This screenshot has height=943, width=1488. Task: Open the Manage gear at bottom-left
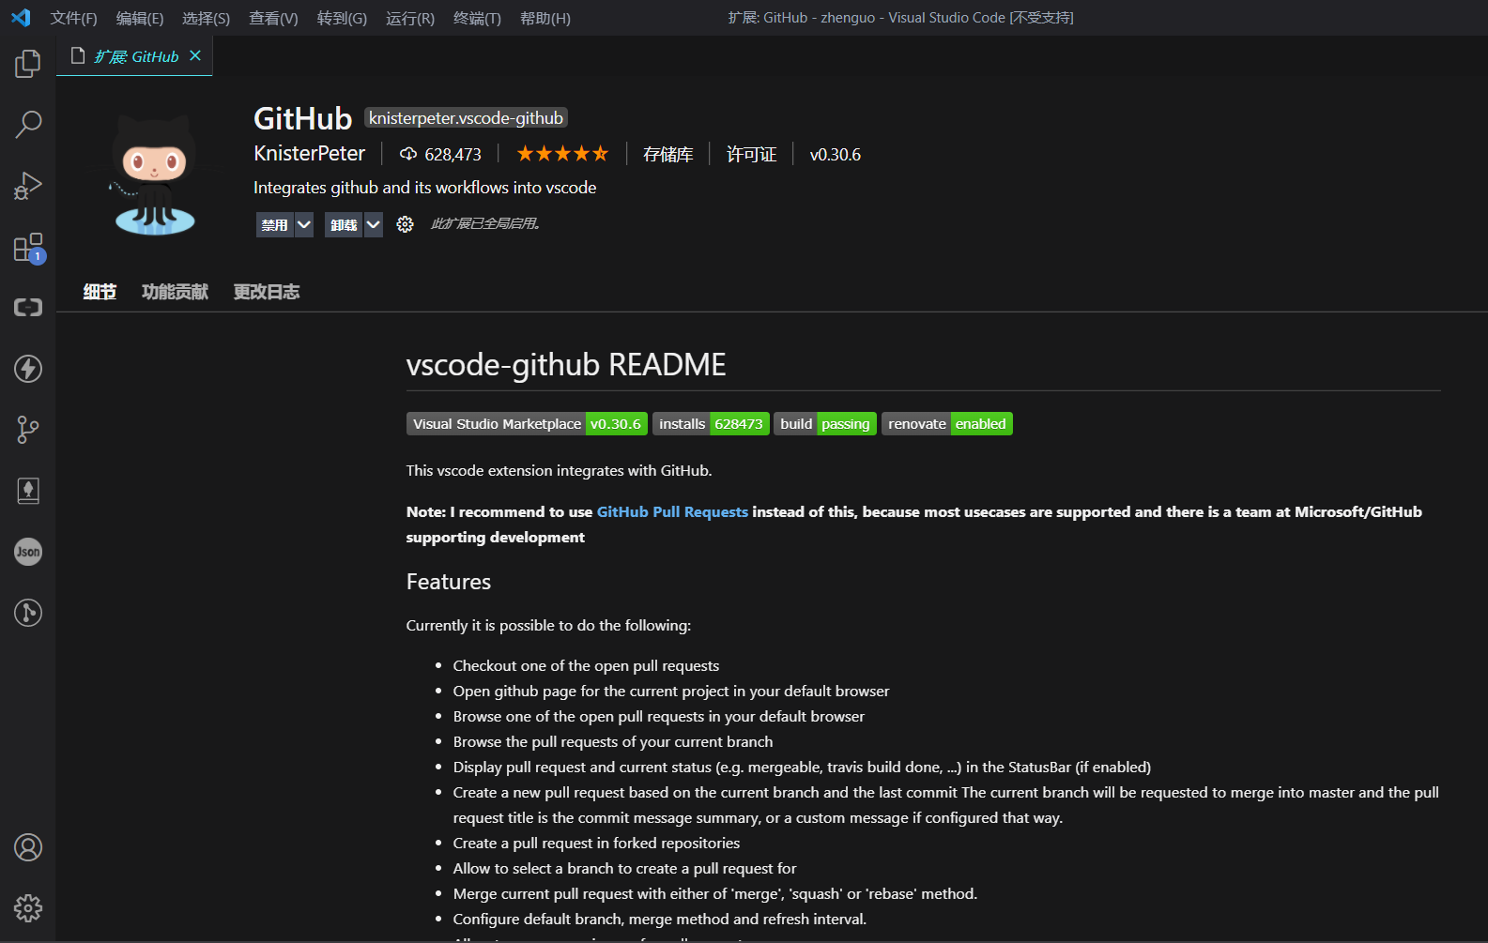[x=28, y=908]
